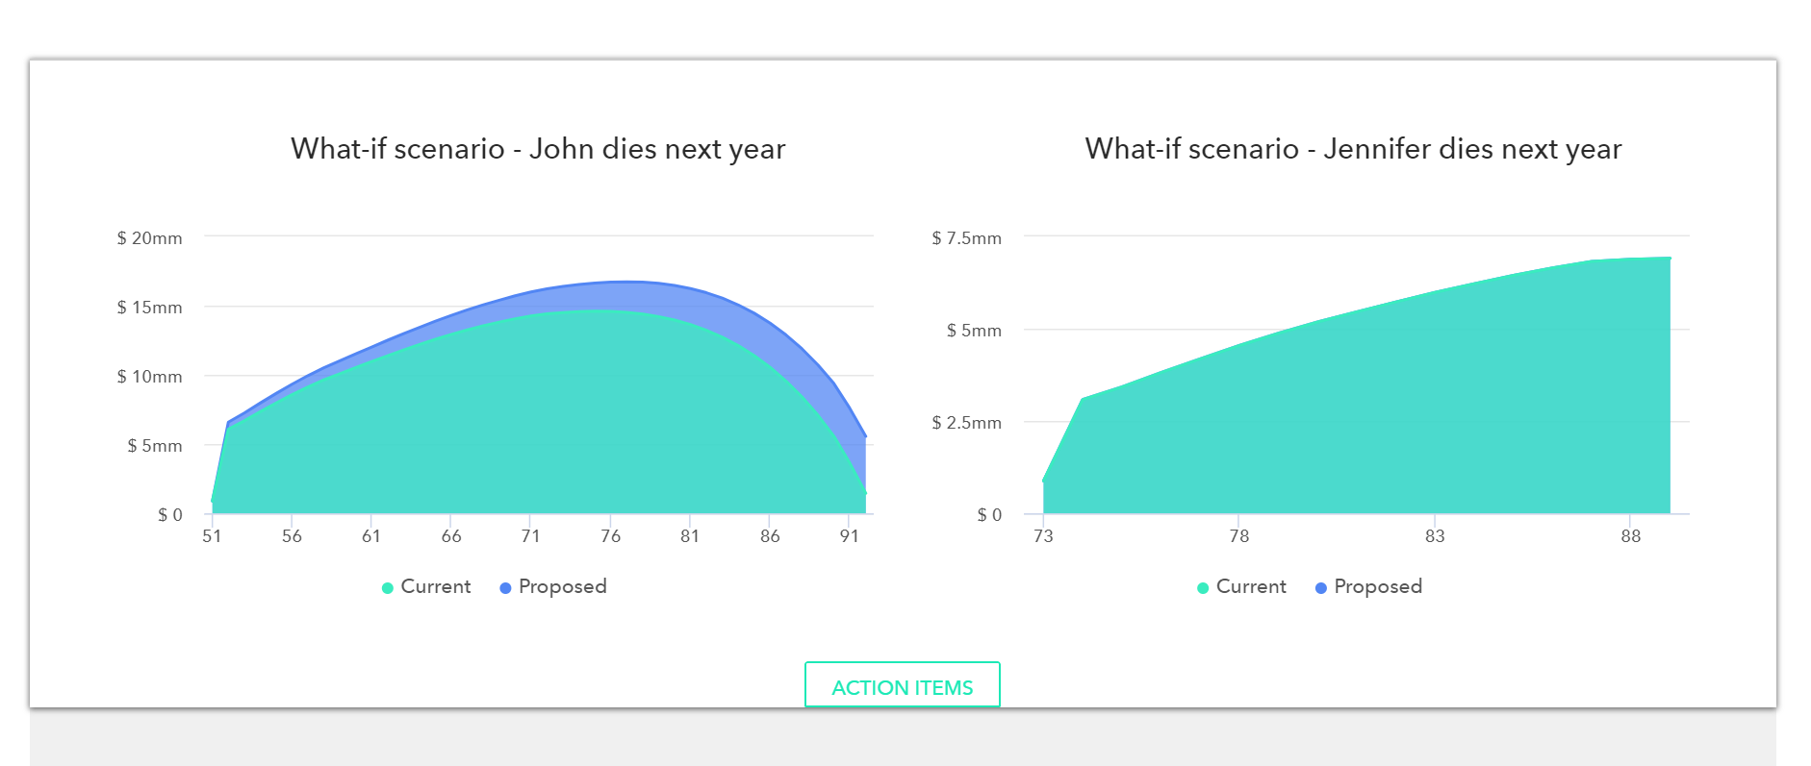Select age 78 tick on Jennifer chart axis

click(x=1238, y=536)
